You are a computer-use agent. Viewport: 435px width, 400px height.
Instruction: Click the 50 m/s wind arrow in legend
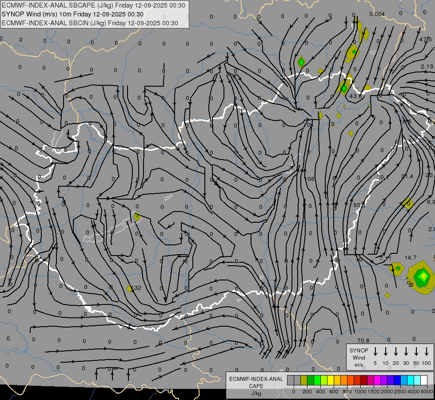click(x=416, y=351)
